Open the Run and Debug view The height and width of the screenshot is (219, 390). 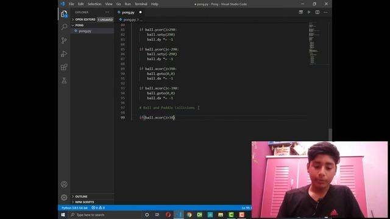point(64,54)
